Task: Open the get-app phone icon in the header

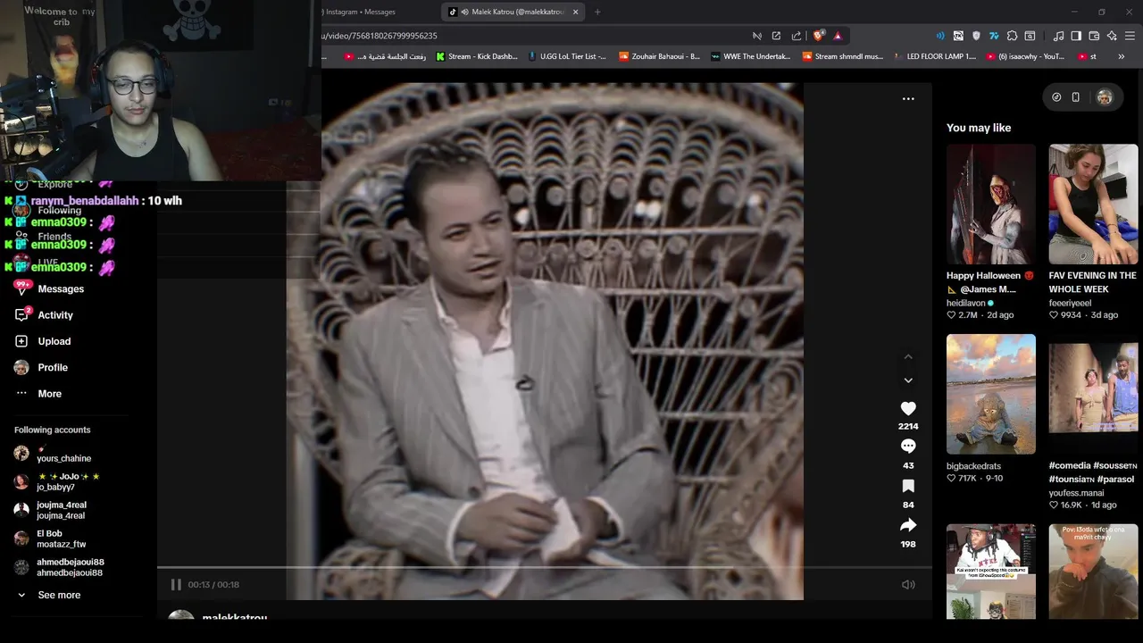Action: (x=1076, y=97)
